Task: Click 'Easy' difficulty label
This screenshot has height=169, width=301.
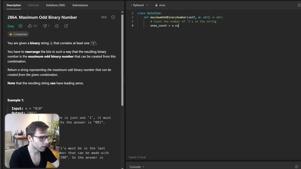Action: point(11,26)
